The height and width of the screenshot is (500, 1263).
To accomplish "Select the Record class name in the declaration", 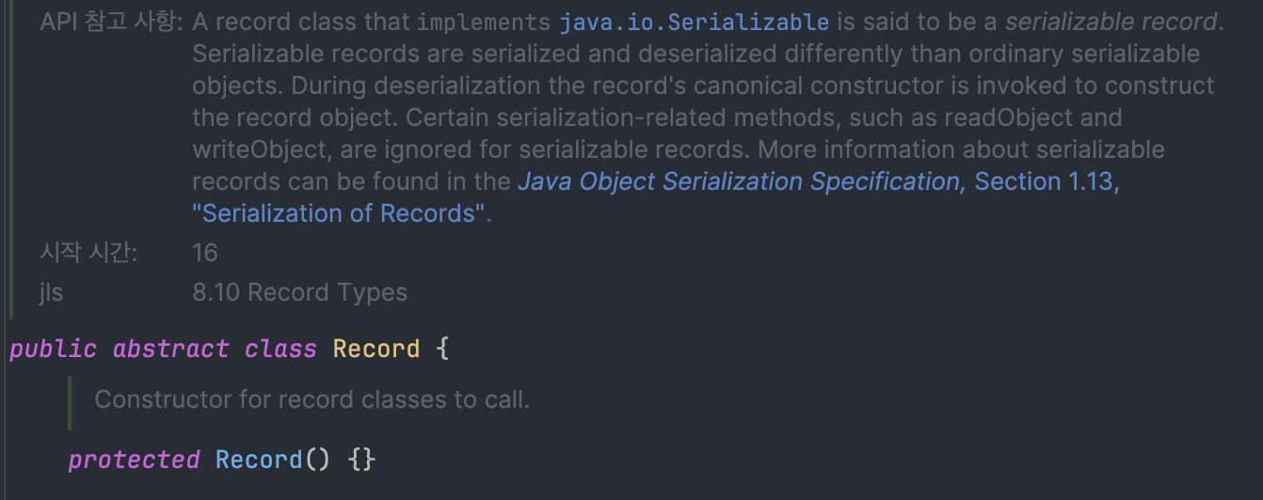I will (x=376, y=350).
